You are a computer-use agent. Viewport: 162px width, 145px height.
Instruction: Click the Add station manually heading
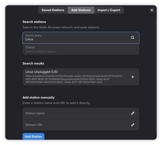click(38, 97)
